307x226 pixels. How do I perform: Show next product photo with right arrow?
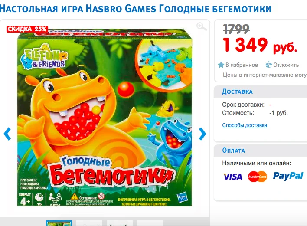pyautogui.click(x=202, y=134)
